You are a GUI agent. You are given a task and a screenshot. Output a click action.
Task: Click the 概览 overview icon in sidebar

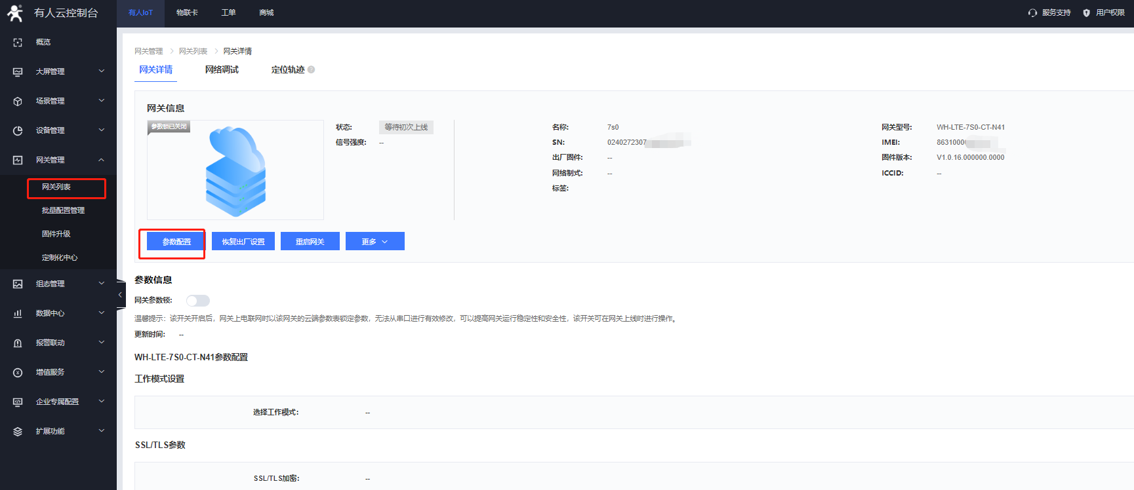pyautogui.click(x=18, y=42)
